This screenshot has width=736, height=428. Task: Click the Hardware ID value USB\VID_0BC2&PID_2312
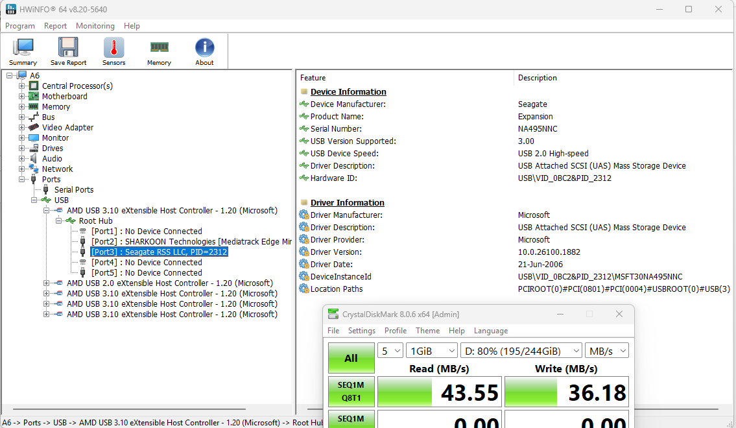(565, 178)
